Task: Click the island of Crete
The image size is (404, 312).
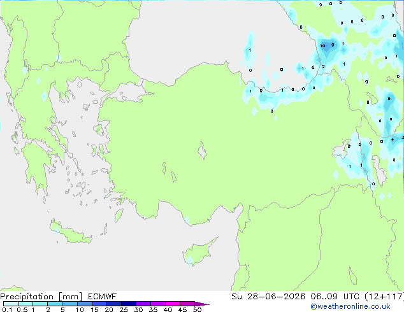Action: [x=71, y=232]
